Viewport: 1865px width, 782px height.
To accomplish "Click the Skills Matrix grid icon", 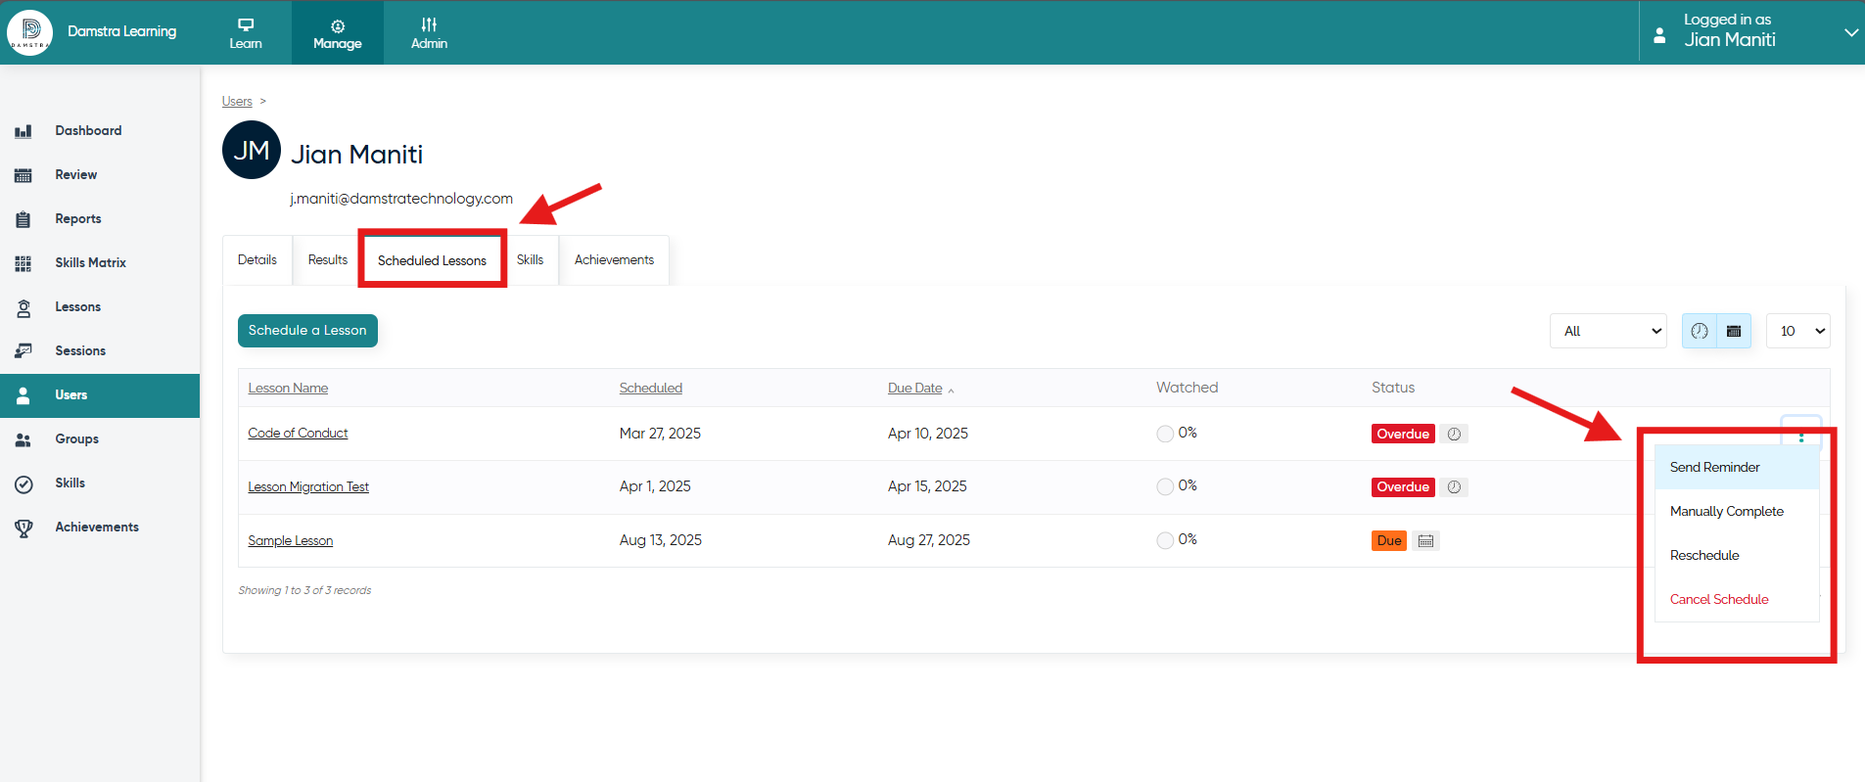I will coord(23,263).
